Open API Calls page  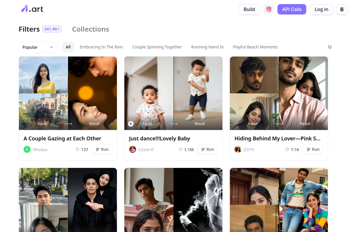[292, 9]
